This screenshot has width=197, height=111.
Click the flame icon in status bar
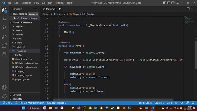(16, 103)
